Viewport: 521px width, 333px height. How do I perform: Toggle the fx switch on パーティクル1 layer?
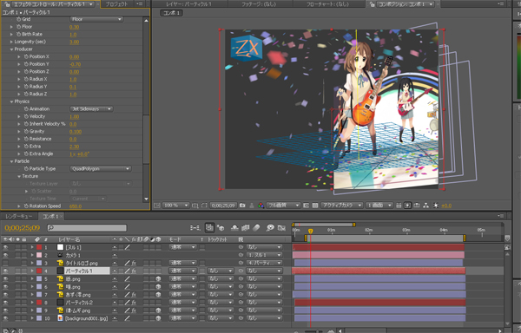pos(134,271)
